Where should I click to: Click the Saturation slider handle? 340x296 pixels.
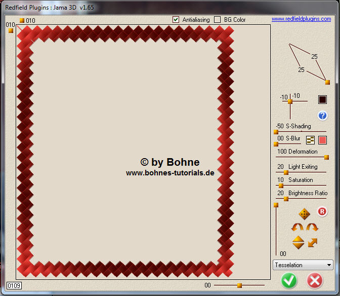click(x=281, y=186)
